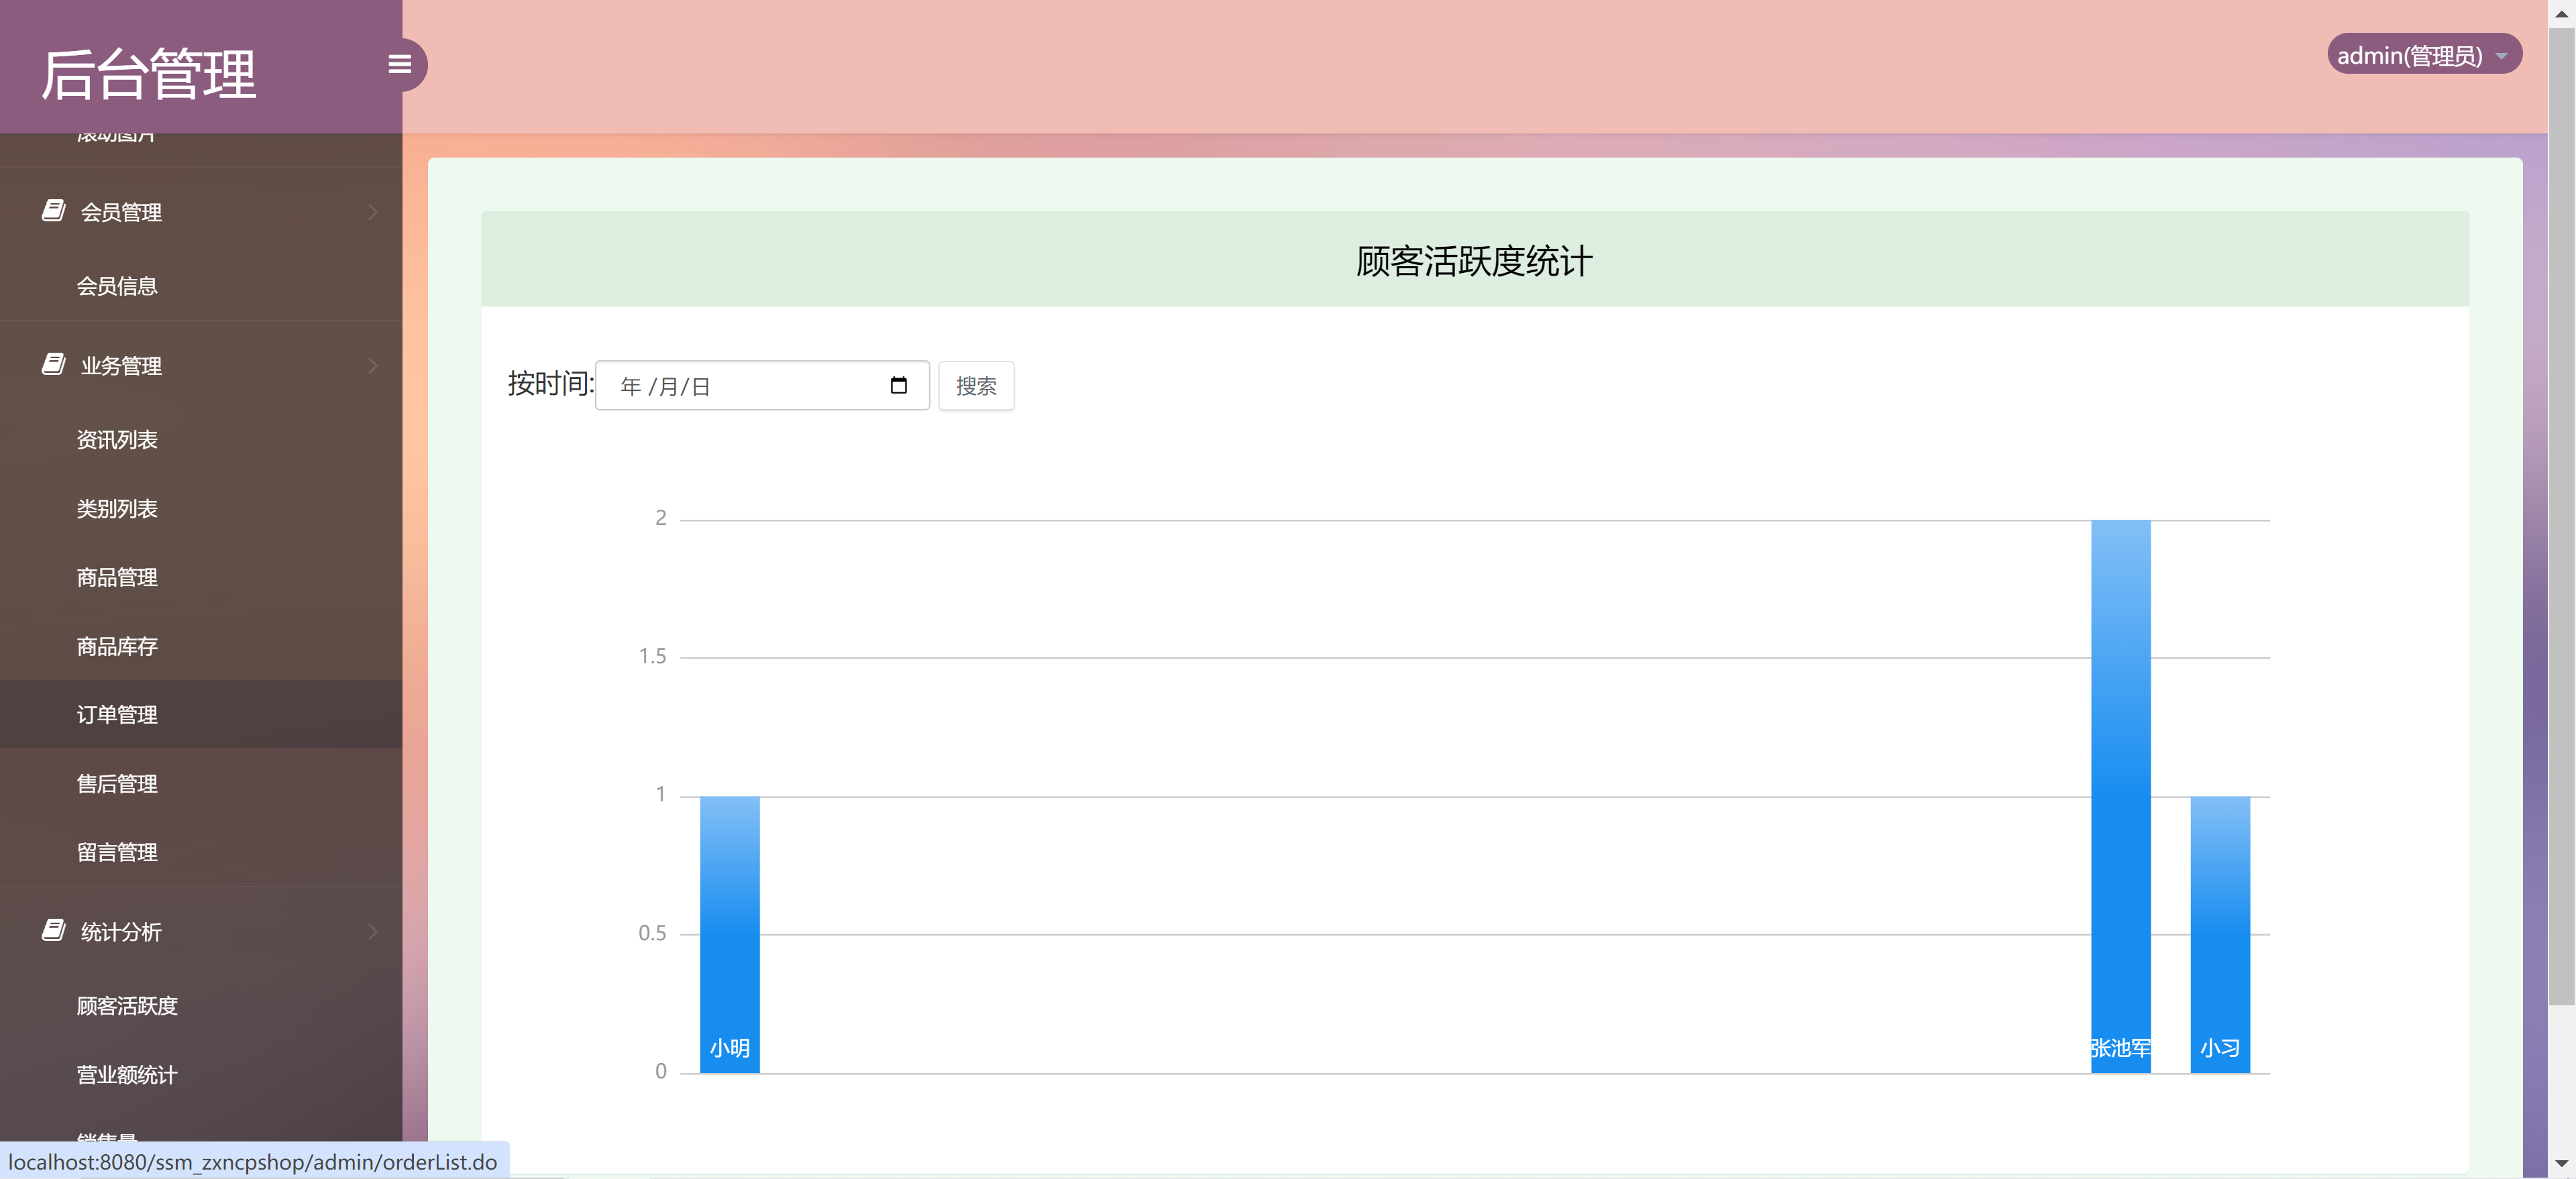2576x1179 pixels.
Task: Collapse the 统计分析 section chevron
Action: [373, 930]
